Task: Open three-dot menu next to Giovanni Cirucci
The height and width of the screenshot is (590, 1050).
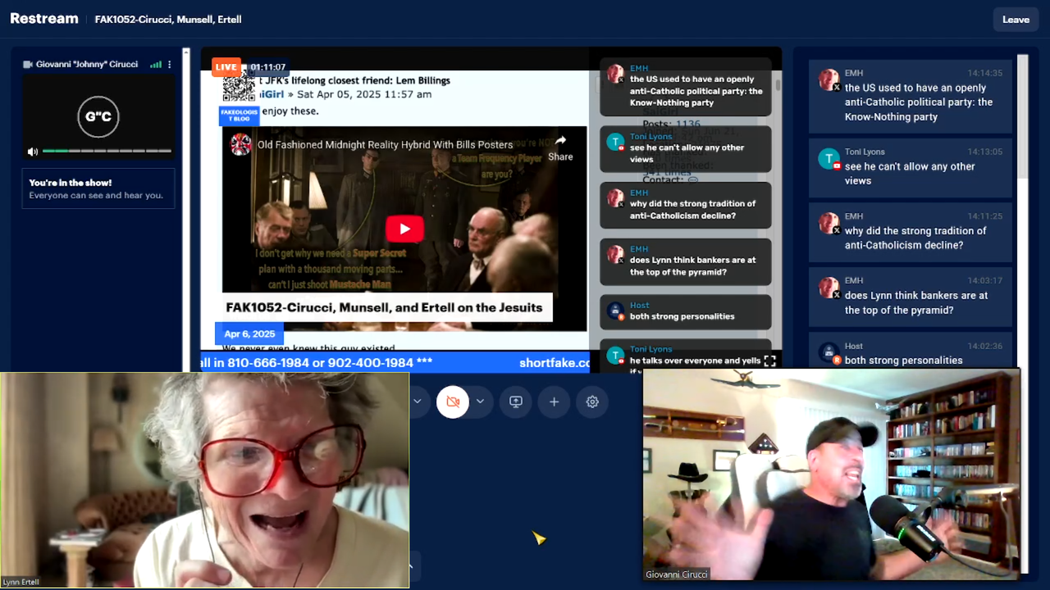Action: click(x=170, y=65)
